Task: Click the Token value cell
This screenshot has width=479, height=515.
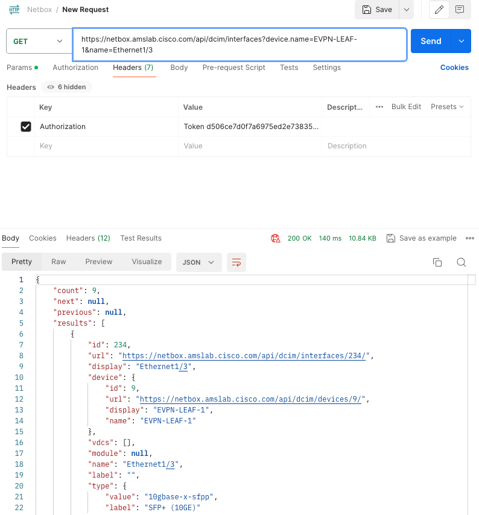Action: (250, 127)
